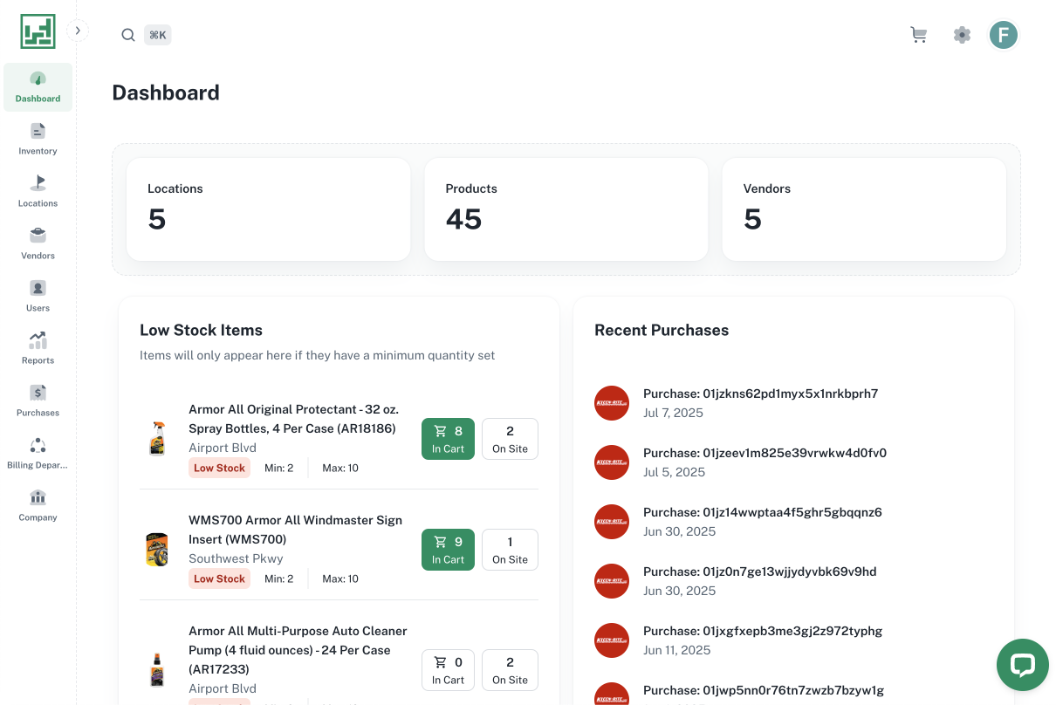Click Low Stock badge on Original Protectant
1056x705 pixels.
[x=219, y=468]
